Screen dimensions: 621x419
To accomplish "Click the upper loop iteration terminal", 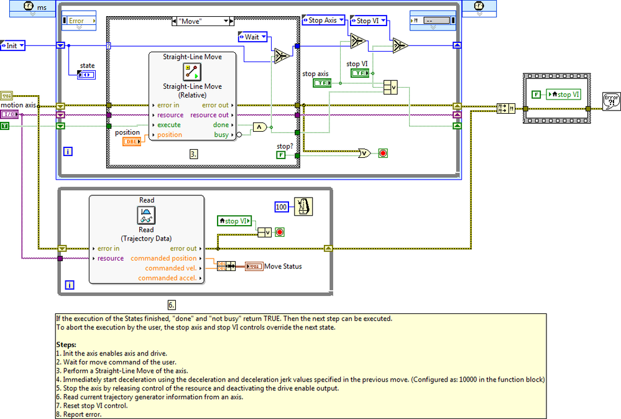I will click(x=68, y=151).
